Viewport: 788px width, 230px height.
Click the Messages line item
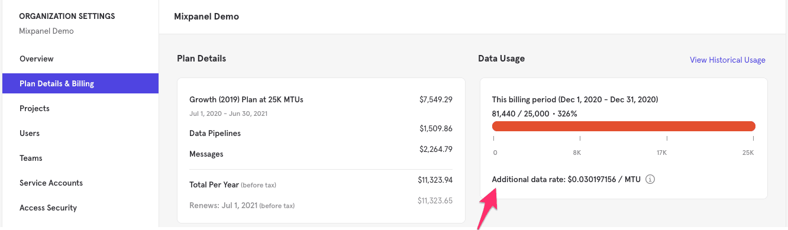pyautogui.click(x=206, y=154)
